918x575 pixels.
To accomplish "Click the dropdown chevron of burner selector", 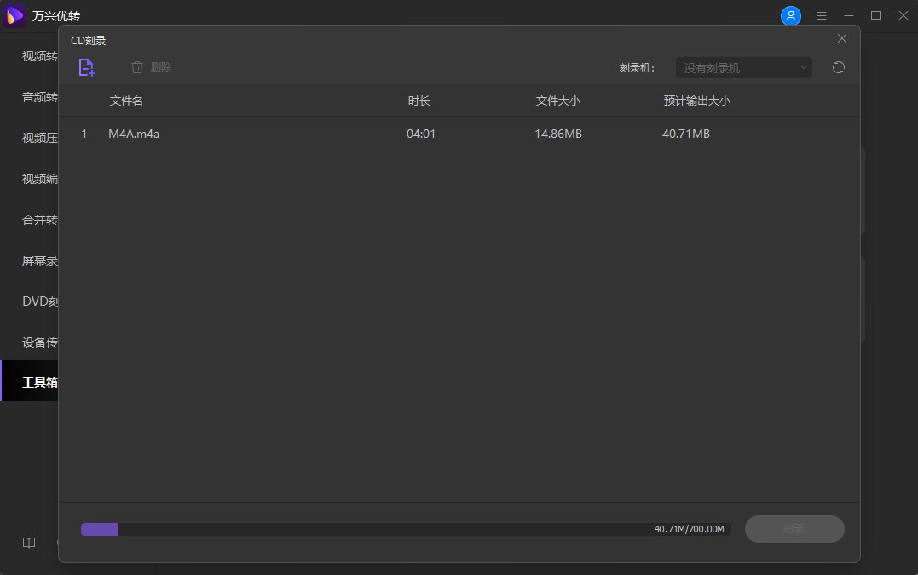I will [803, 67].
